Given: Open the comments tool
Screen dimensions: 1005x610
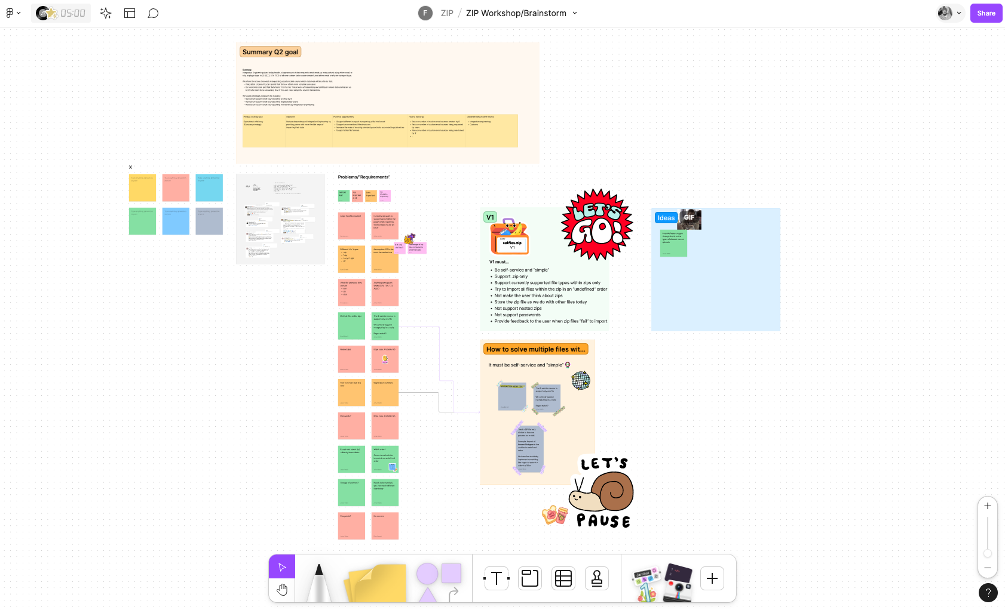Looking at the screenshot, I should tap(153, 13).
